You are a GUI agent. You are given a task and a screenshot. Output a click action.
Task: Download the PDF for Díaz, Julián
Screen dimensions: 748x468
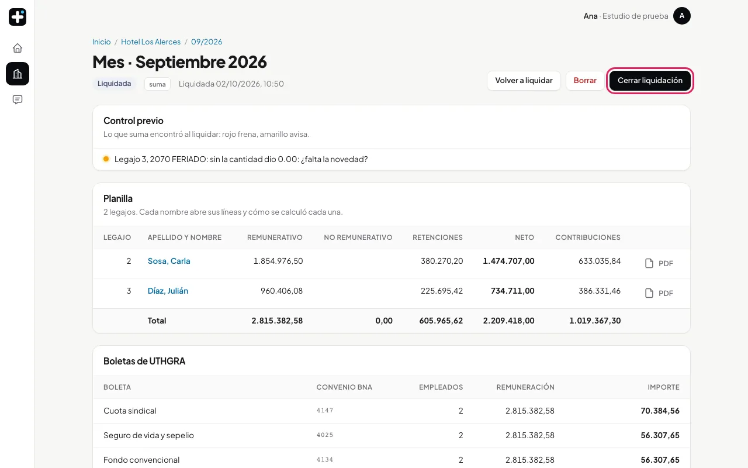point(659,293)
